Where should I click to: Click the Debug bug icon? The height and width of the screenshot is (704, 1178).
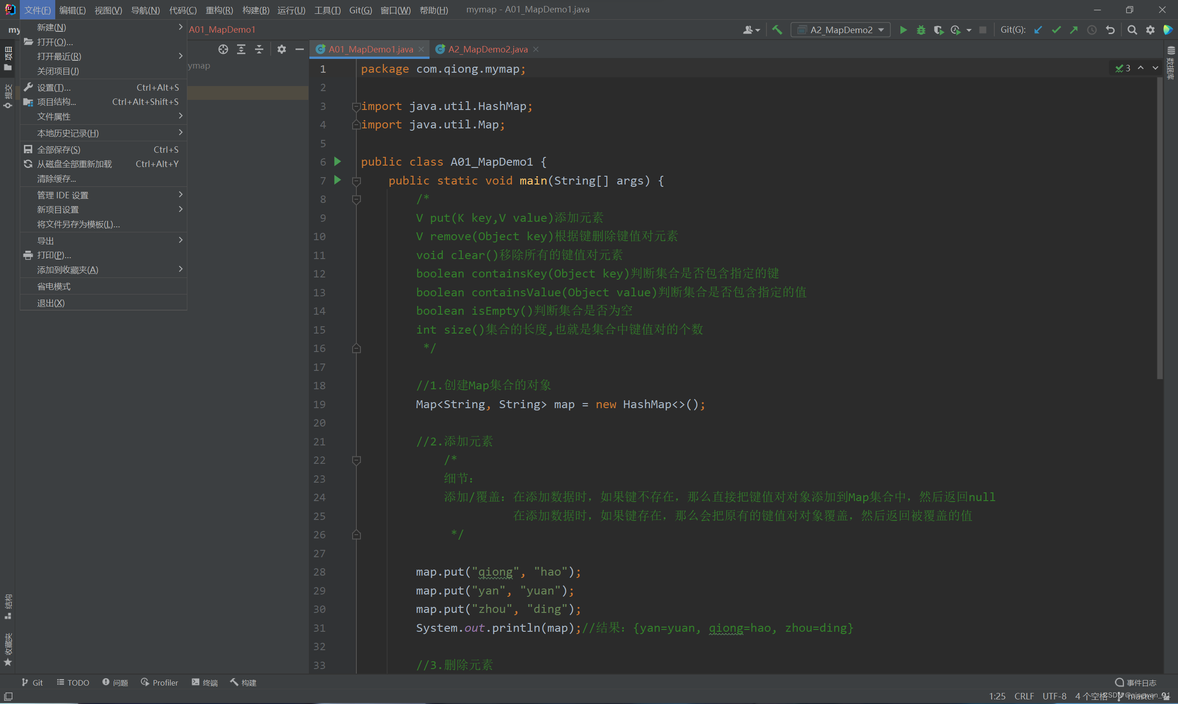[921, 30]
